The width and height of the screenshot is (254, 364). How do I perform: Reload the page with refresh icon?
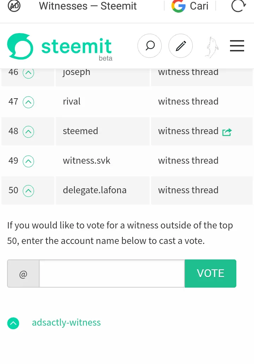pos(238,6)
